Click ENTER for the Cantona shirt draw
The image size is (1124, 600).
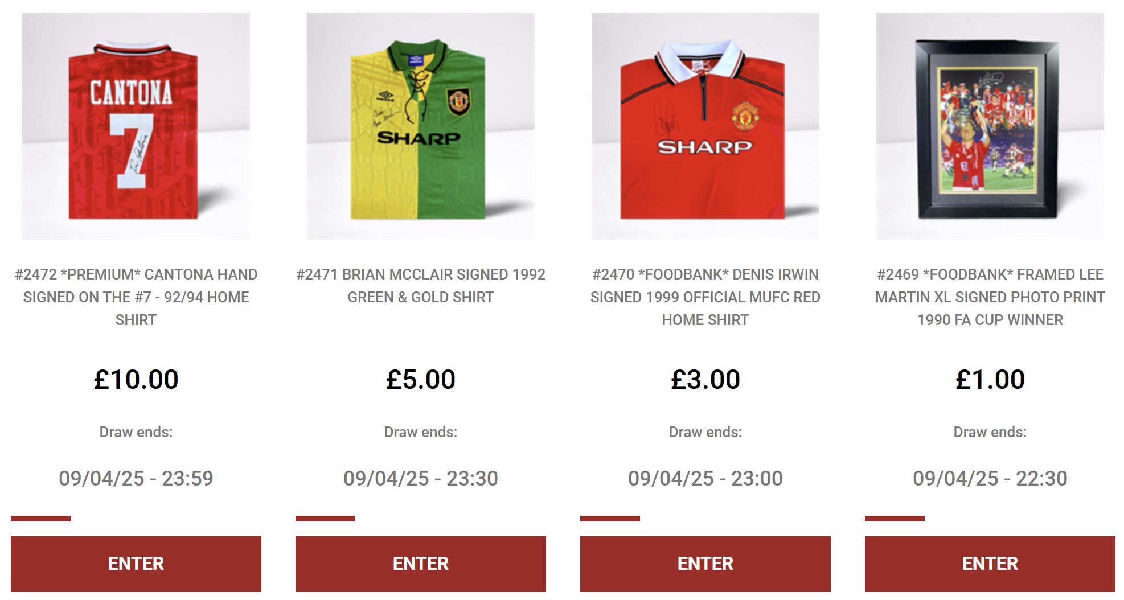[136, 564]
